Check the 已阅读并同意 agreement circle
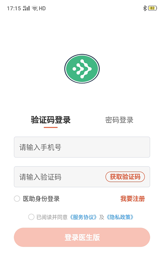Image resolution: width=164 pixels, height=274 pixels. (31, 217)
